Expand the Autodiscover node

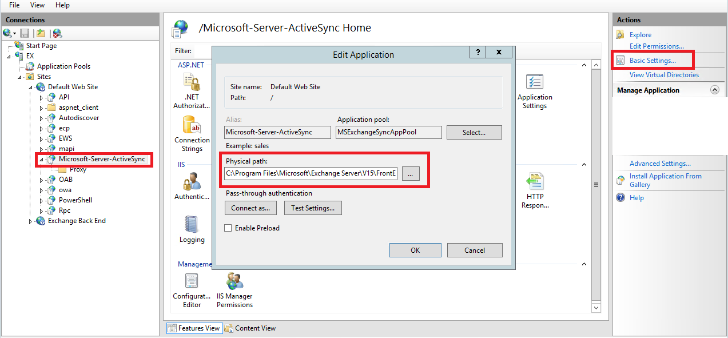click(x=41, y=118)
